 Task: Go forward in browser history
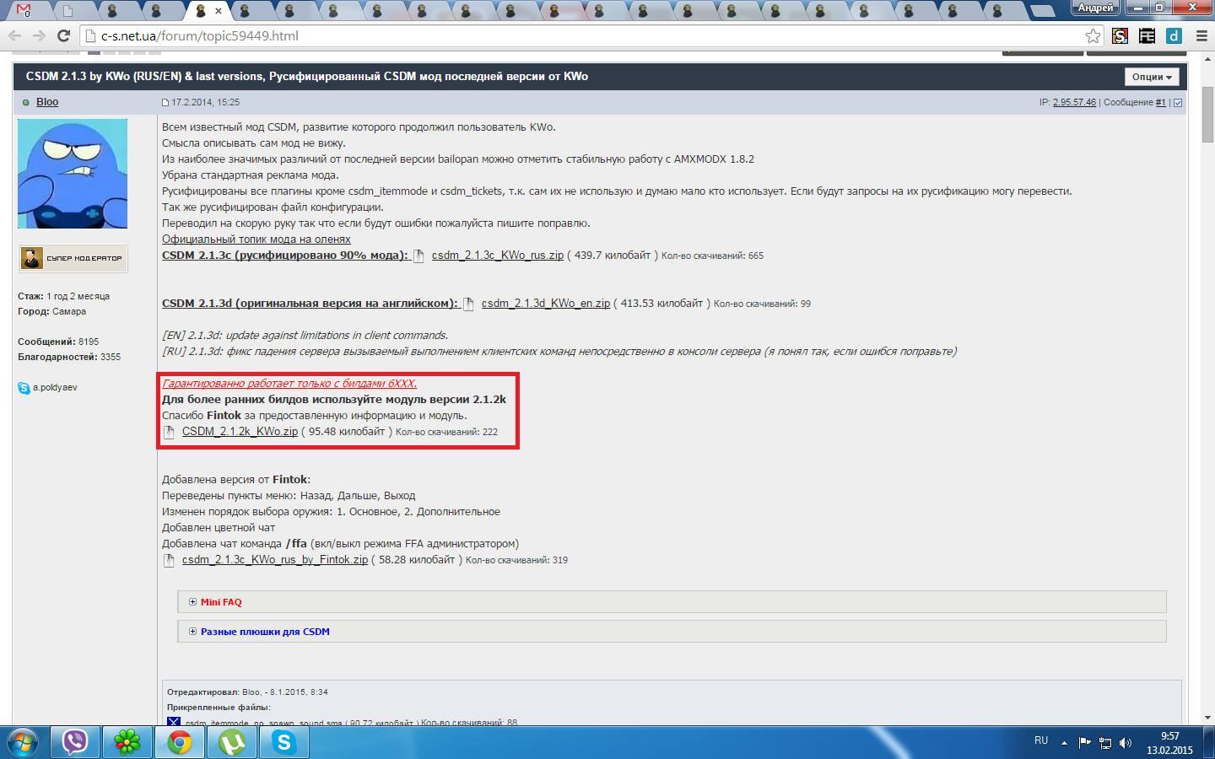tap(39, 35)
